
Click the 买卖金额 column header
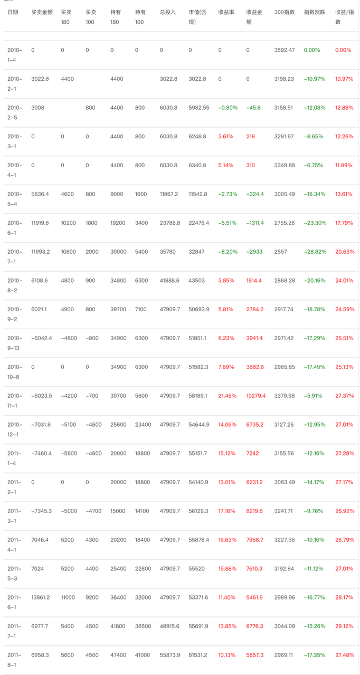pos(42,12)
